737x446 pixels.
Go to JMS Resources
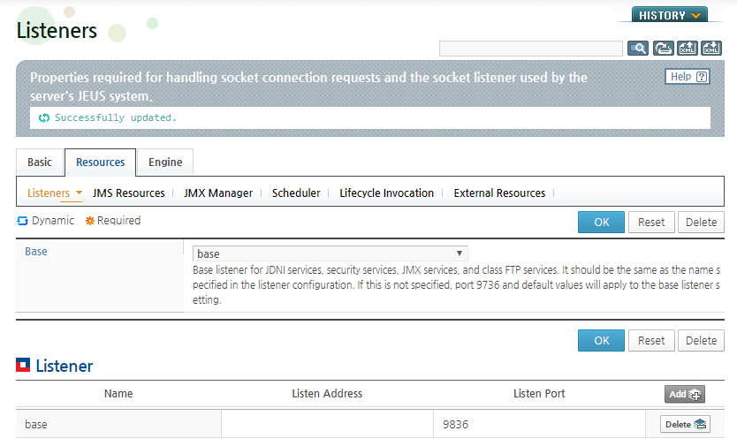point(128,193)
